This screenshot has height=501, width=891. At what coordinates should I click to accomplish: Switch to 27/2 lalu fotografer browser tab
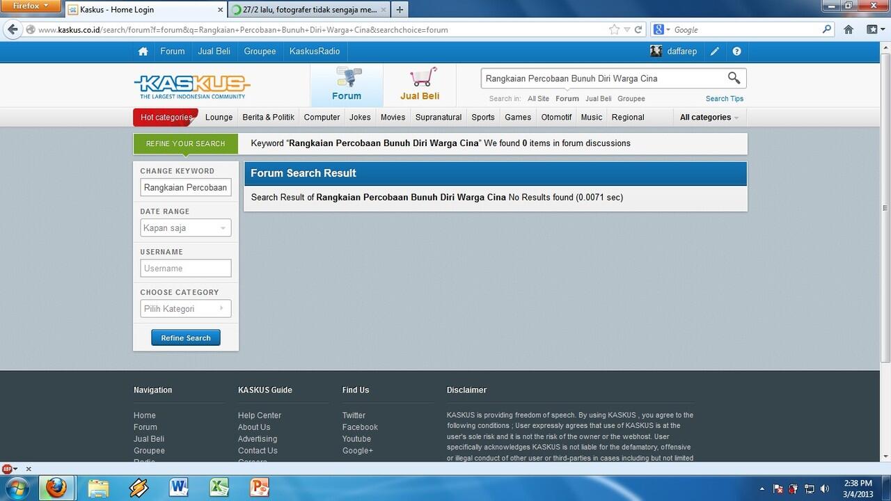[x=308, y=10]
